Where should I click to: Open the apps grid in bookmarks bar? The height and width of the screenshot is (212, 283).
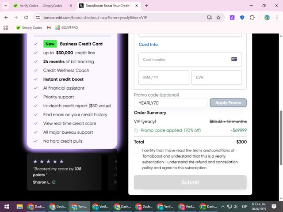click(6, 27)
